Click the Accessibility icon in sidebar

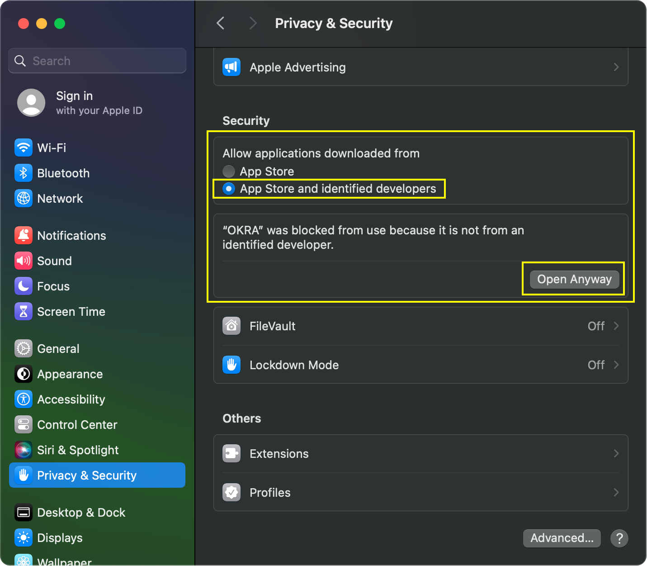point(24,399)
